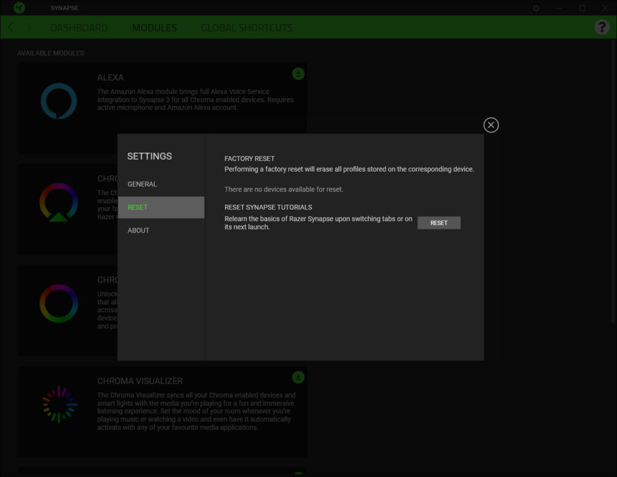Screen dimensions: 617x477
Task: Click the SETTINGS dialog title
Action: pyautogui.click(x=149, y=156)
